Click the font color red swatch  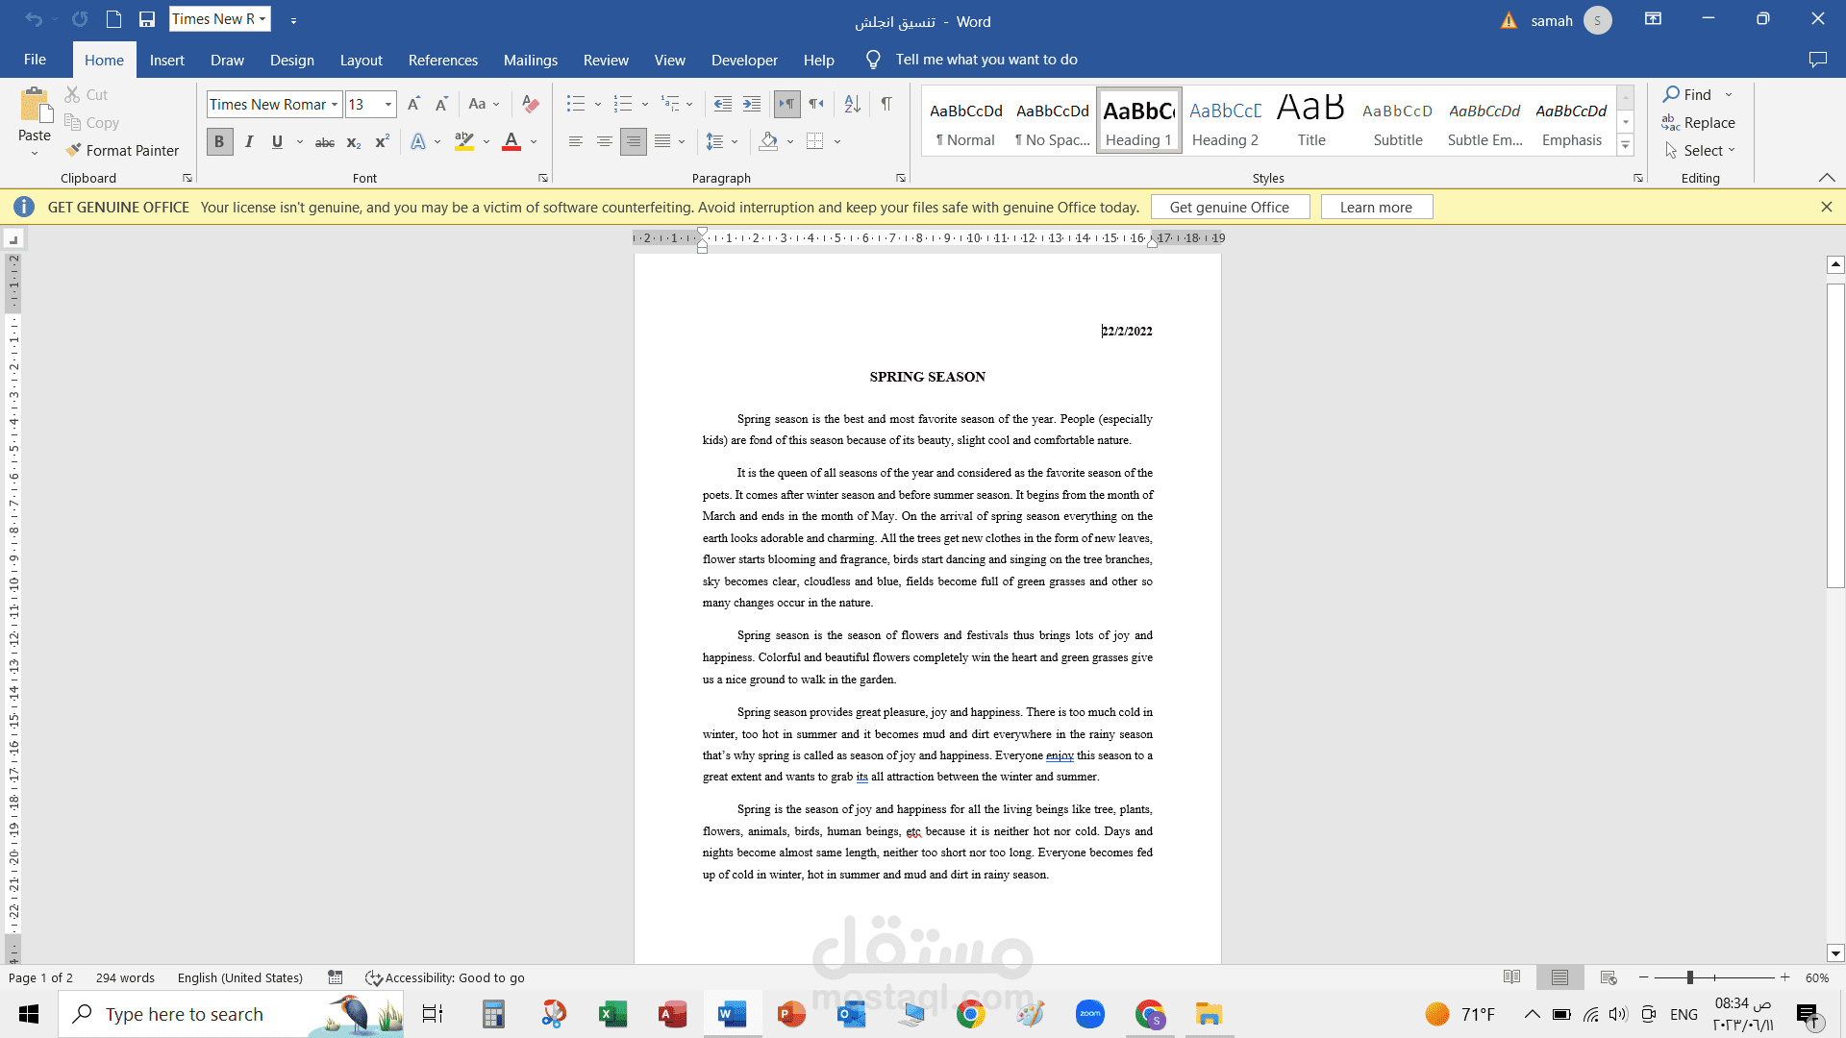(511, 142)
